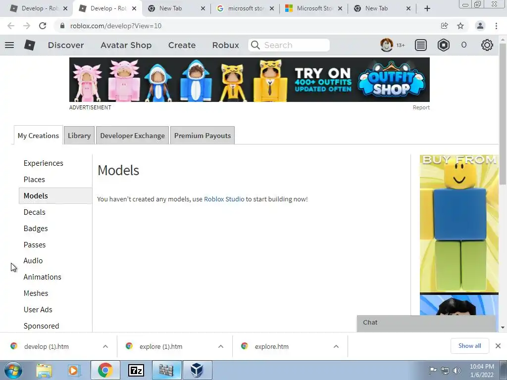
Task: Click the Roblox logo home icon
Action: (x=29, y=45)
